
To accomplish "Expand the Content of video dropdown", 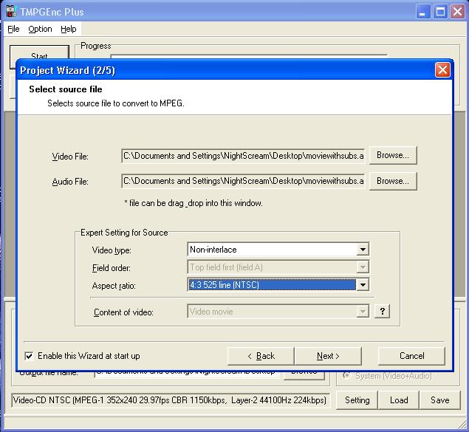I will (363, 311).
